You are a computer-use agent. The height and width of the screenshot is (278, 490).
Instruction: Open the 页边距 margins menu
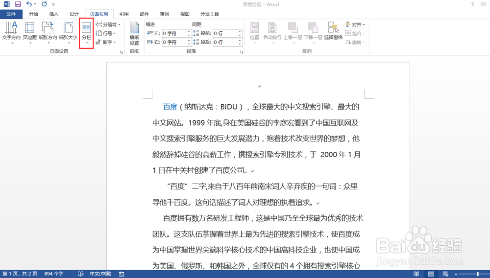(30, 32)
